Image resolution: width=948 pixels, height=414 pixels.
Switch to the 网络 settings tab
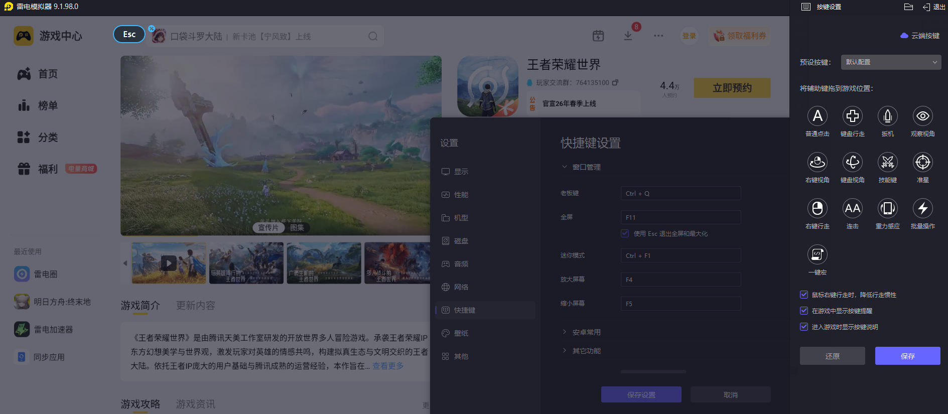click(x=461, y=287)
